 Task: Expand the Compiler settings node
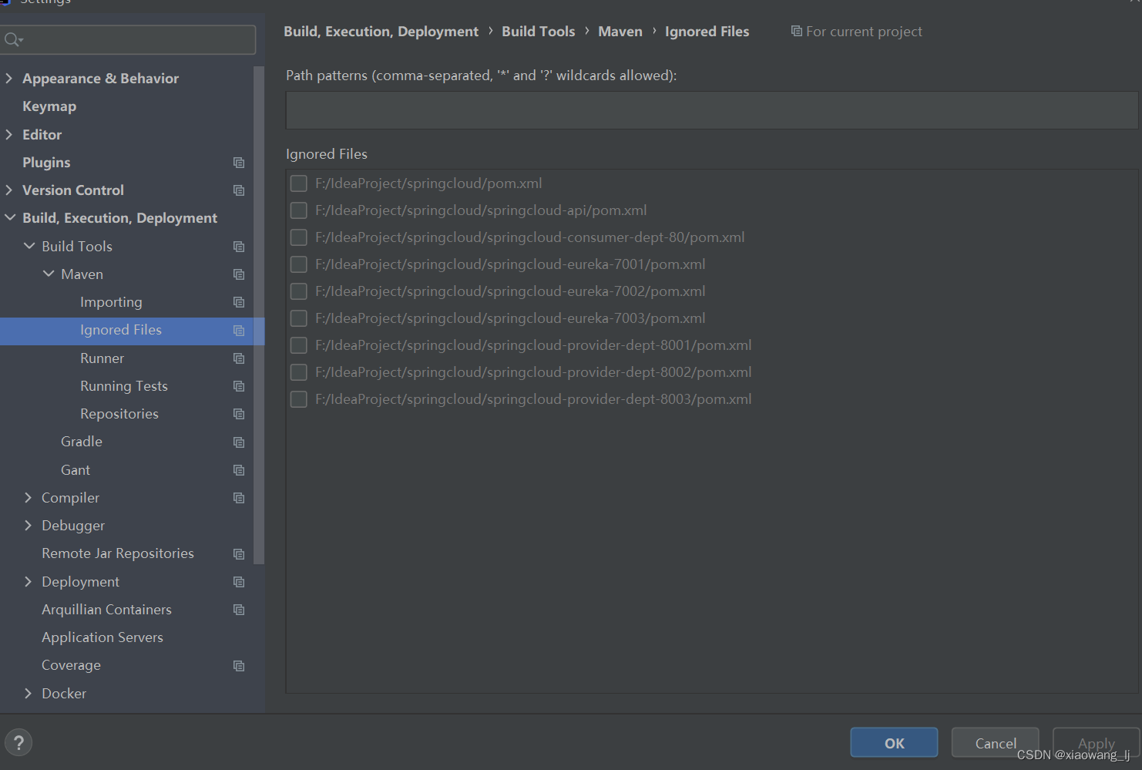tap(29, 498)
